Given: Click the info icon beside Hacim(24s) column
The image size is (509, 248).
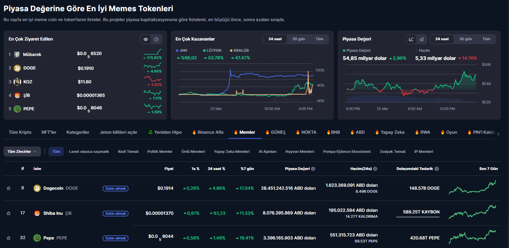Looking at the screenshot, I should (375, 169).
